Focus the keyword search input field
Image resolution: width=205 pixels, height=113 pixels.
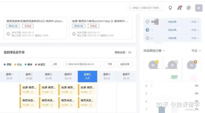click(x=145, y=8)
